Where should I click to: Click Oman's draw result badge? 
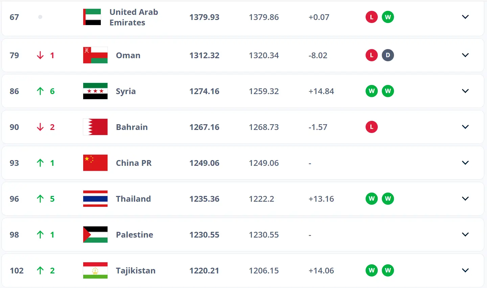[388, 55]
